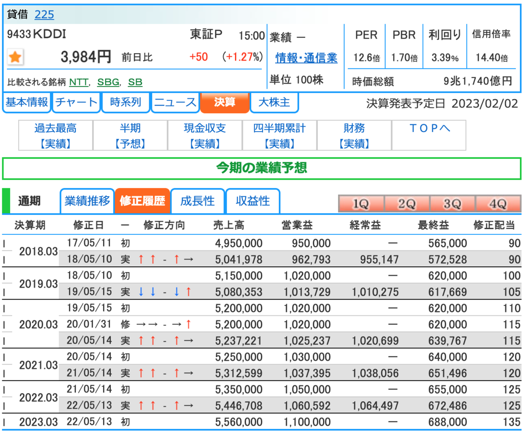Click the arrows in 20/01/31 修 row

tap(164, 325)
